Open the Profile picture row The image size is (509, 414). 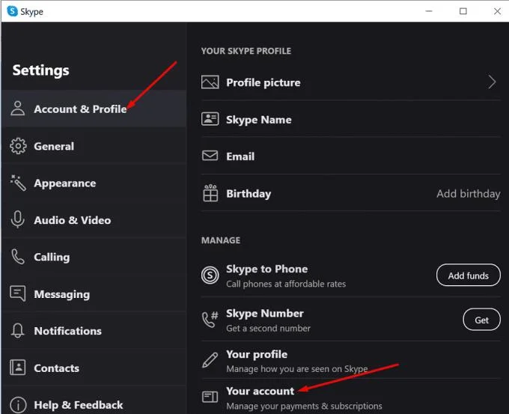pyautogui.click(x=350, y=82)
